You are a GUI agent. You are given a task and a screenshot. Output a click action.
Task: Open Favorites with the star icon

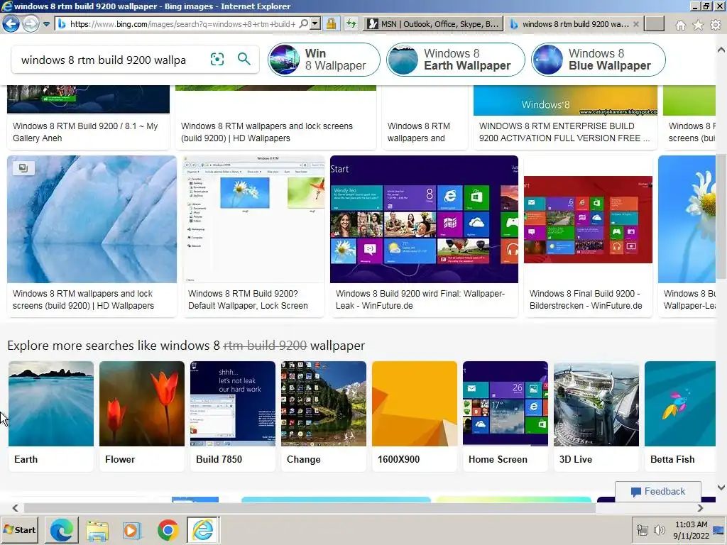pos(698,25)
